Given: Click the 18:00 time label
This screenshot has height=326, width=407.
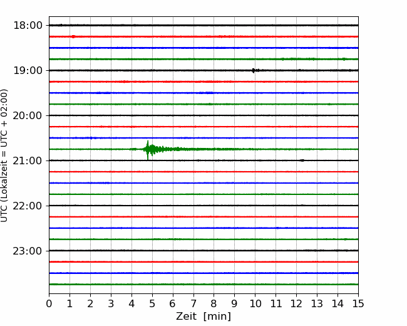Looking at the screenshot, I should (x=28, y=26).
